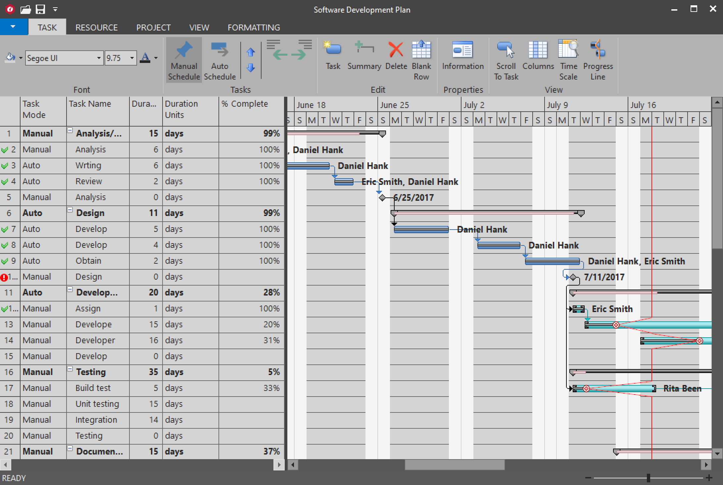Move task up with blue arrow
This screenshot has height=485, width=723.
[251, 52]
